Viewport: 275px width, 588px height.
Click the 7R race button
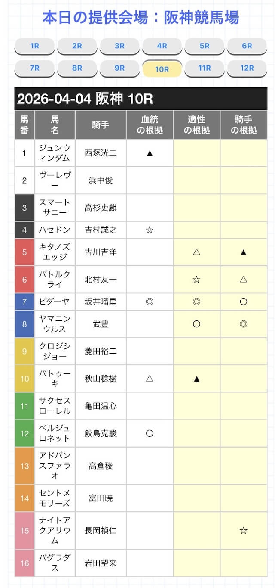click(x=35, y=68)
